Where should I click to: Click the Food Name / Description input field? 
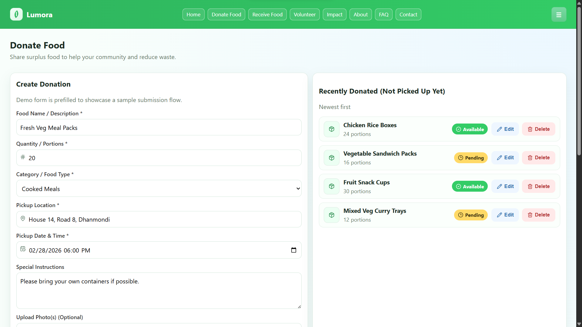(x=159, y=127)
